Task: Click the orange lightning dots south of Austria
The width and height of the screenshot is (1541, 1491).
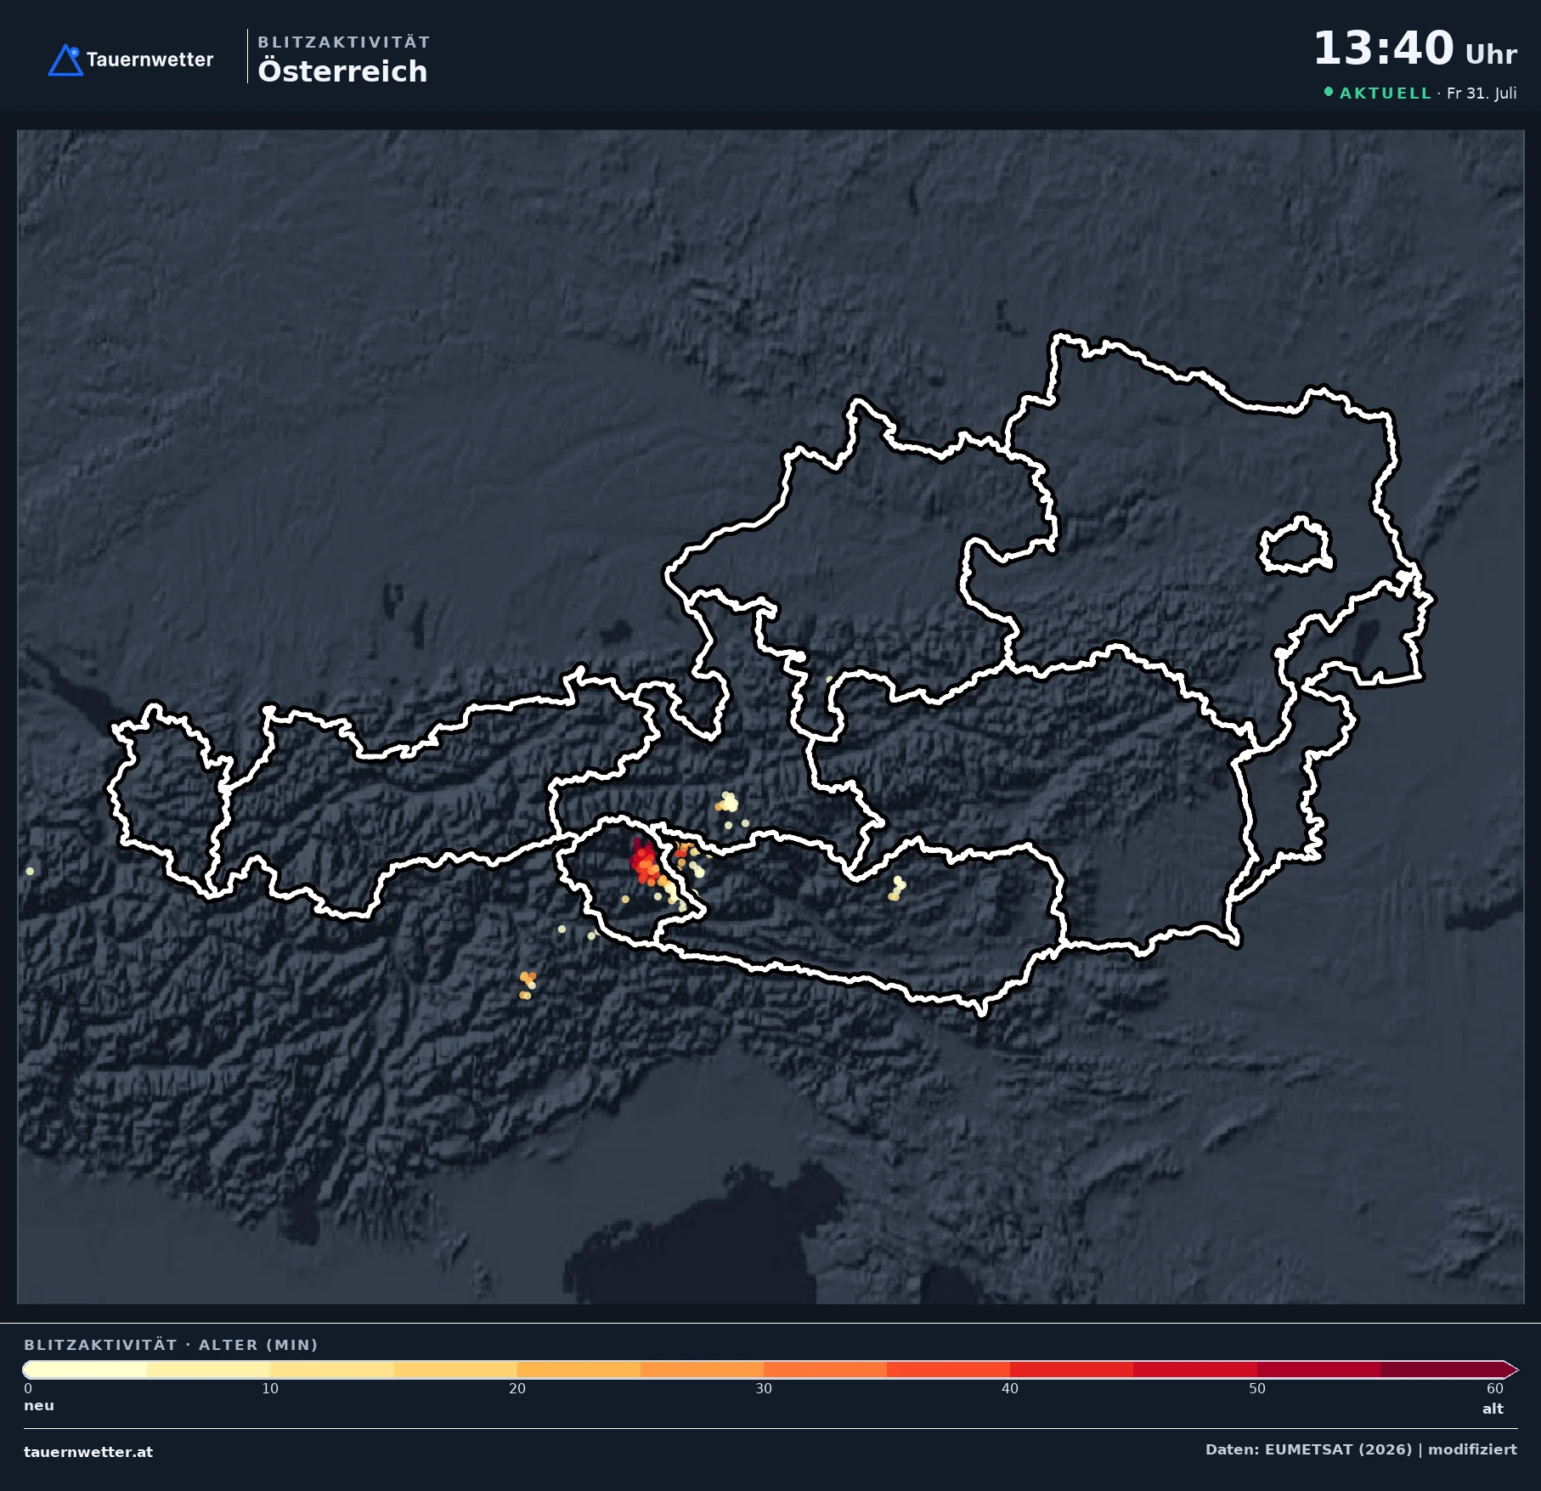Action: click(x=528, y=985)
